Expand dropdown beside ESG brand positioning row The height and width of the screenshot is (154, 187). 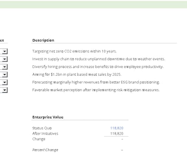tap(4, 82)
